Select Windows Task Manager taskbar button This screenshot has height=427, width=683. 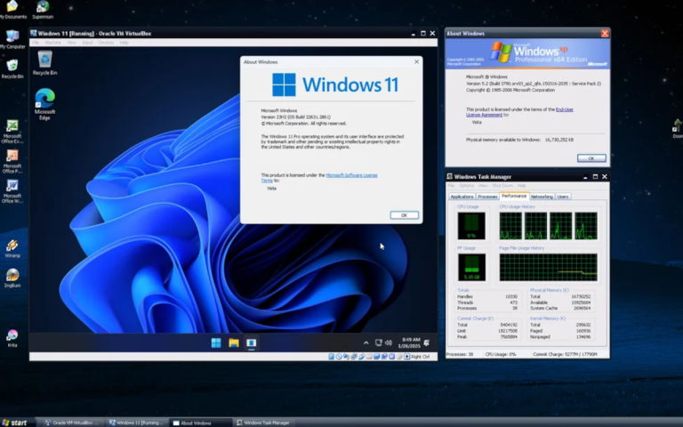point(263,423)
